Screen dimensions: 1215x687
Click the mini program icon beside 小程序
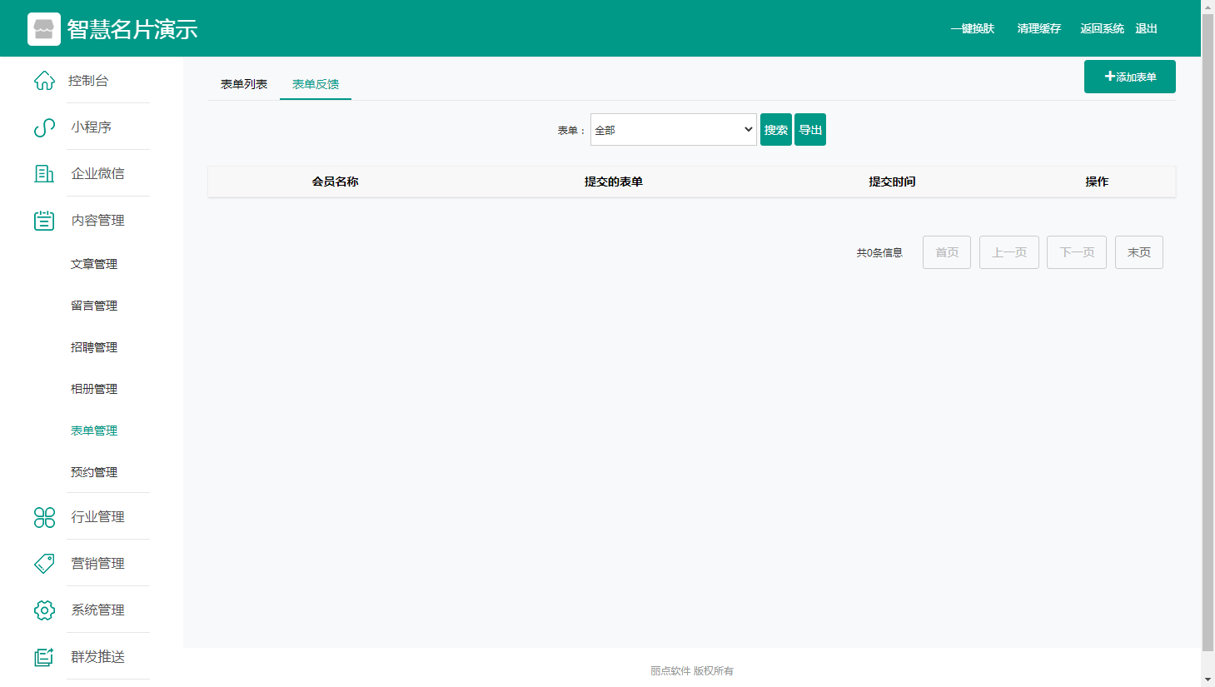point(44,127)
